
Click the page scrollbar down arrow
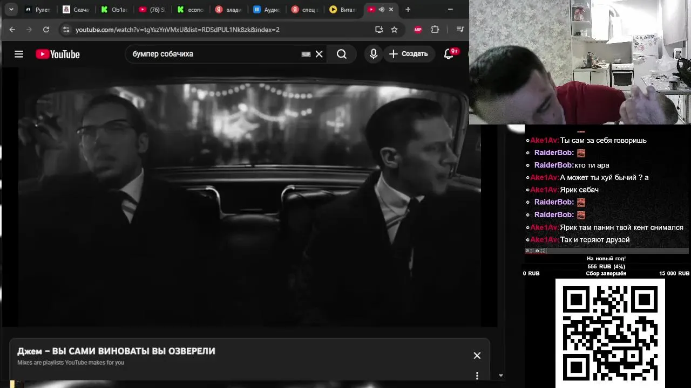coord(500,376)
